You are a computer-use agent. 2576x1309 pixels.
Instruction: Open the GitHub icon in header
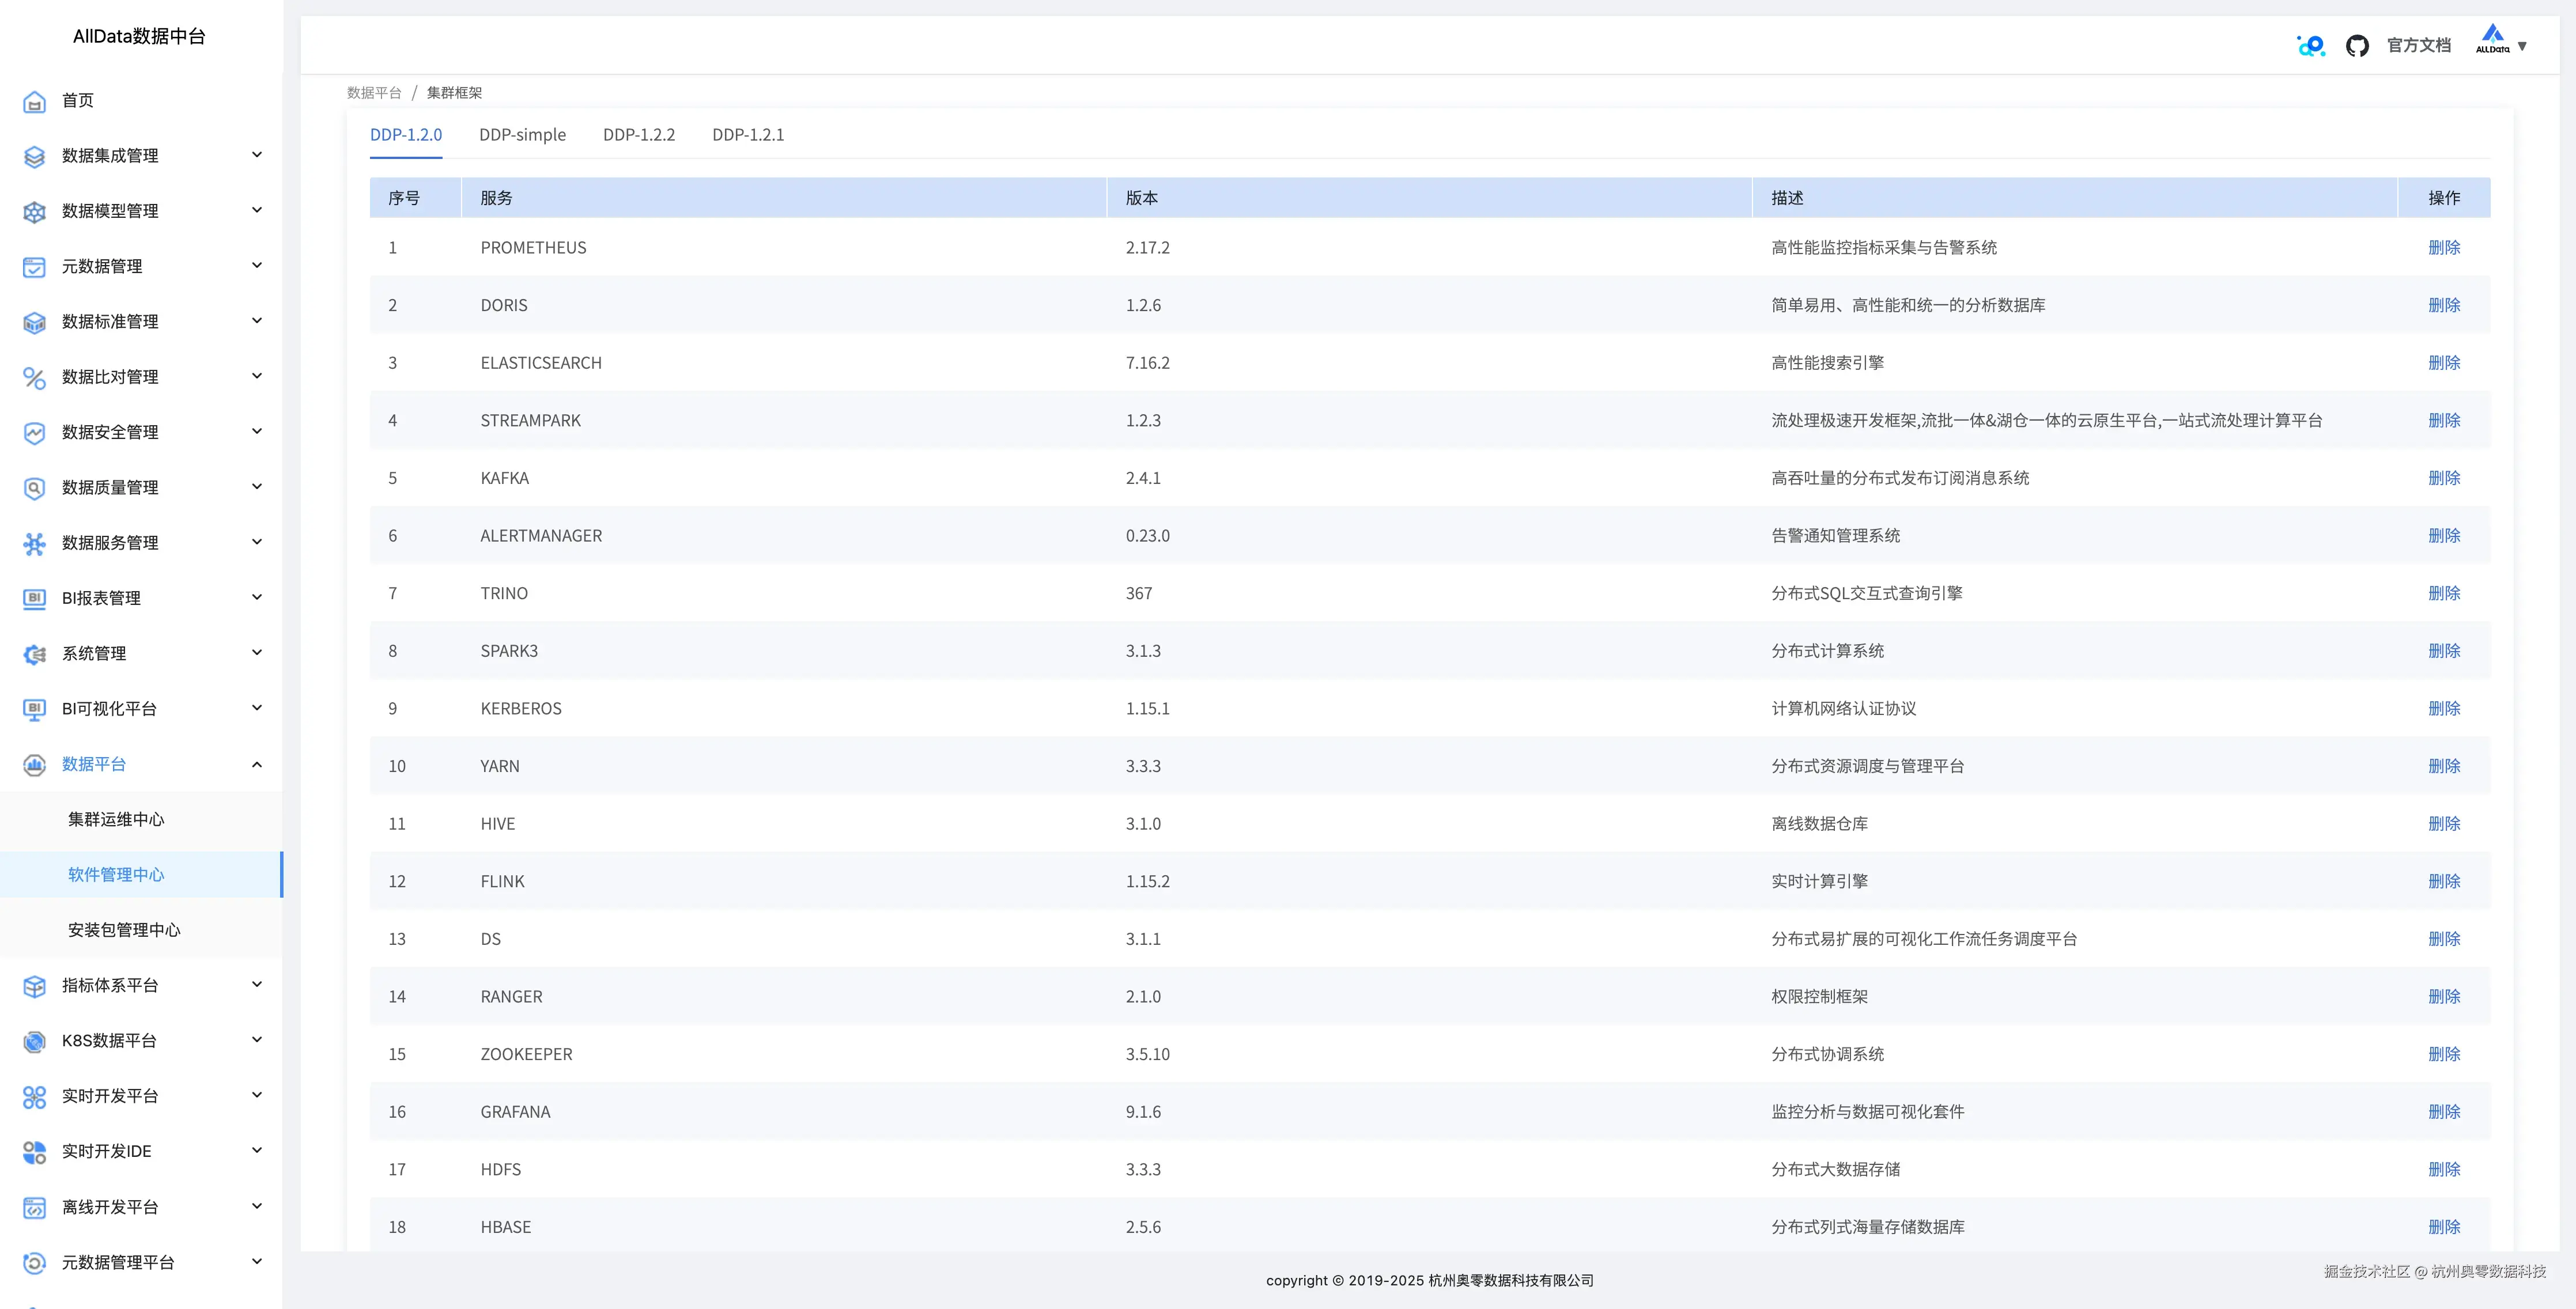tap(2357, 46)
